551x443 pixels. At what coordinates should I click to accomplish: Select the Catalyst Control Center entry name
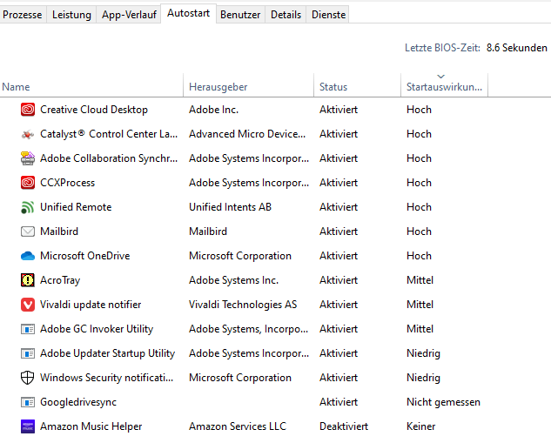pos(109,134)
